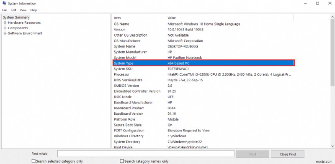
Task: Select the PCR7 Configuration row
Action: pos(203,131)
